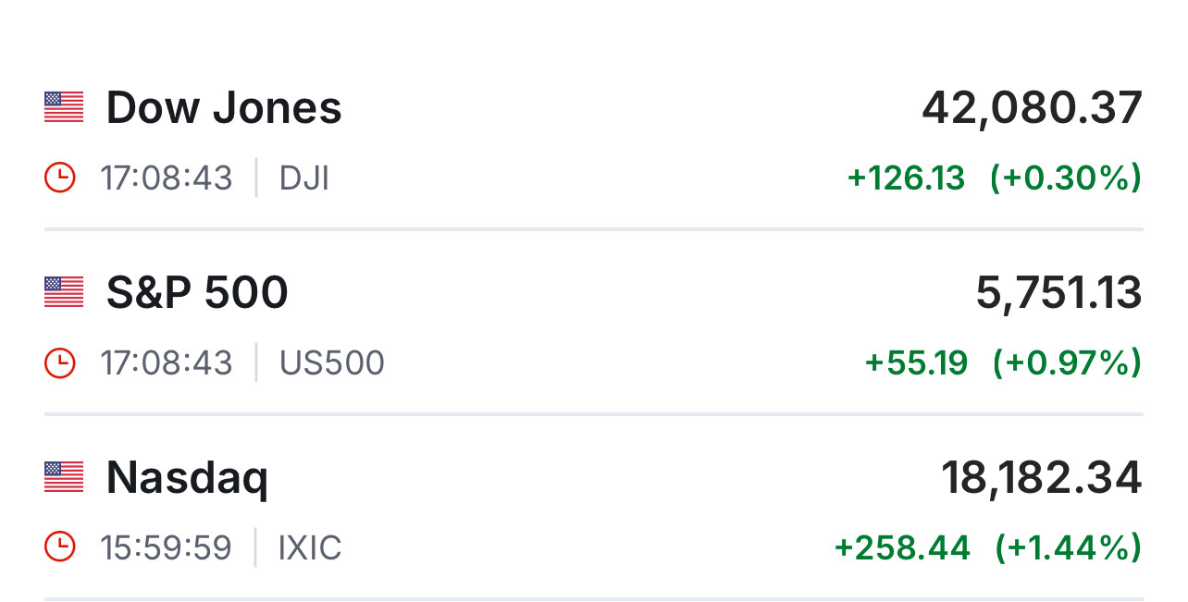Open the S&P 500 index name
Image resolution: width=1188 pixels, height=602 pixels.
click(x=197, y=292)
